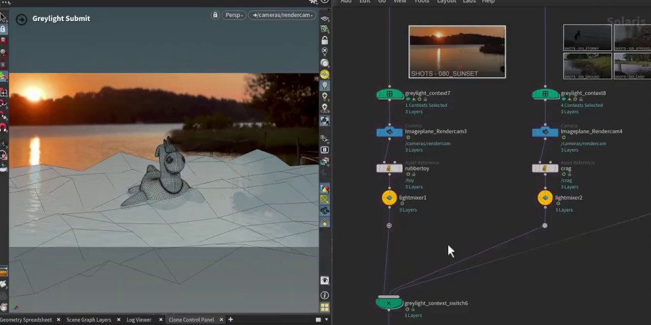This screenshot has height=325, width=651.
Task: Click the round grey material sphere icon
Action: [x=325, y=63]
